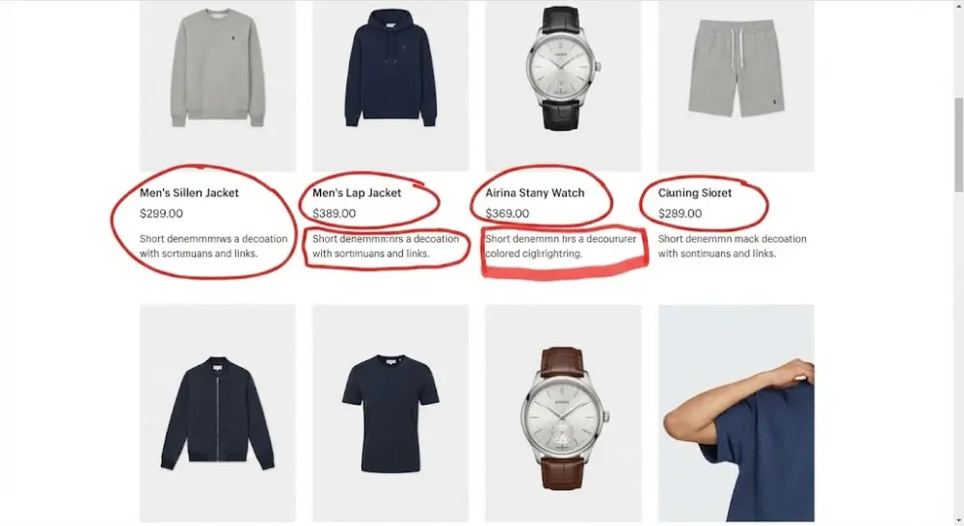
Task: Click the description under Men's Sillen Jacket
Action: 213,246
